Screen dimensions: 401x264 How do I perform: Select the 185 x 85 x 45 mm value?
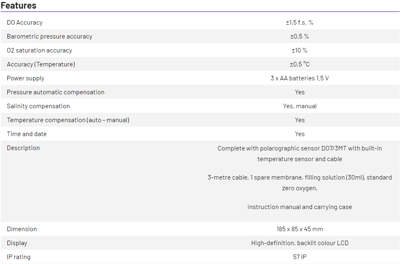tap(300, 229)
